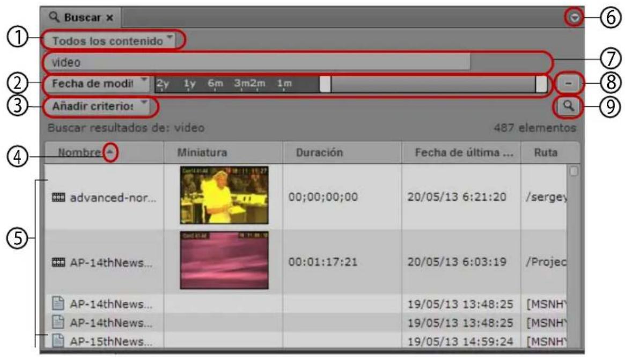Screen dimensions: 625x357
Task: Click the 487 elementos count
Action: click(x=535, y=128)
